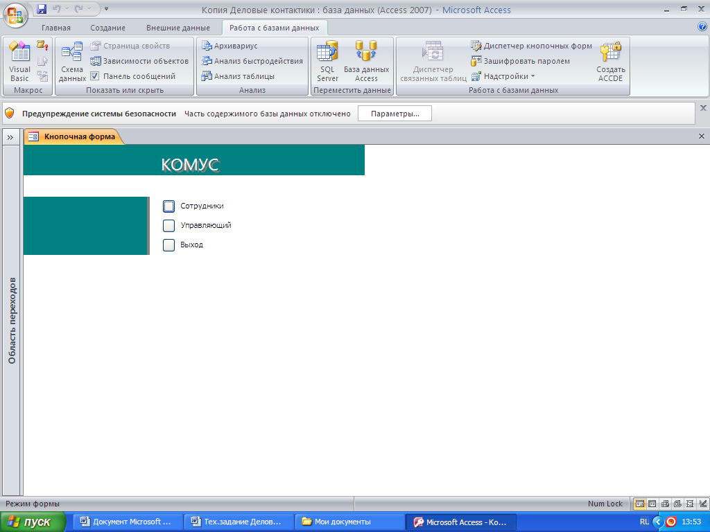This screenshot has height=532, width=710.
Task: Click the КОМУС form title
Action: pyautogui.click(x=190, y=165)
